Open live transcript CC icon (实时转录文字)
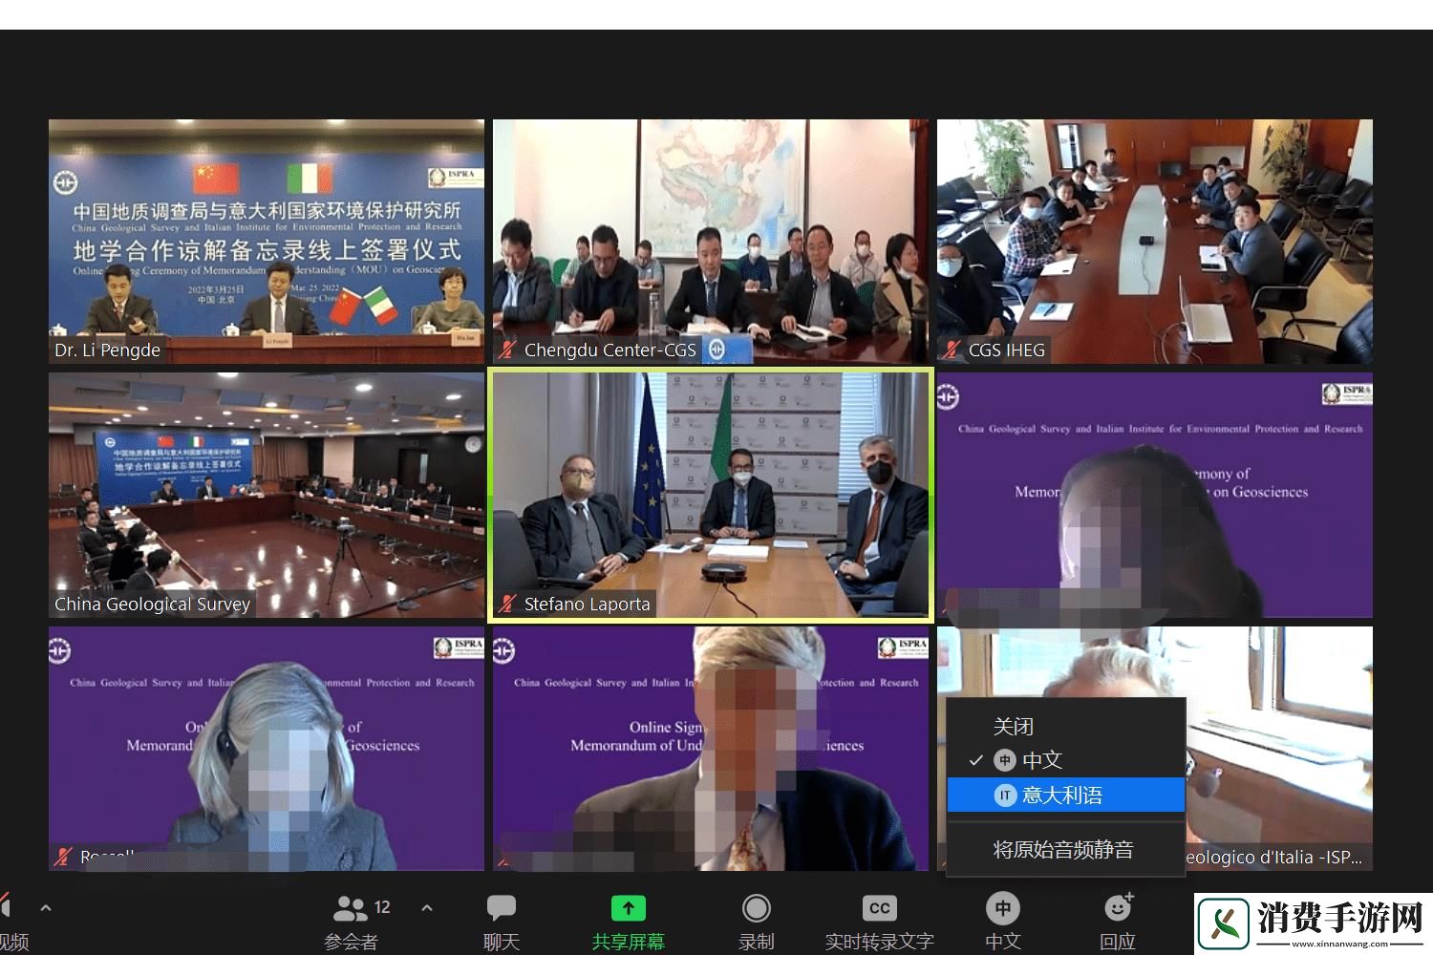The image size is (1433, 955). 879,908
